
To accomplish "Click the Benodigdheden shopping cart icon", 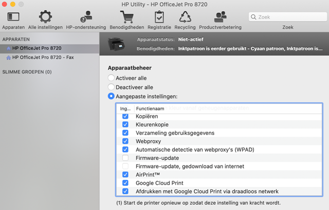I will (127, 17).
